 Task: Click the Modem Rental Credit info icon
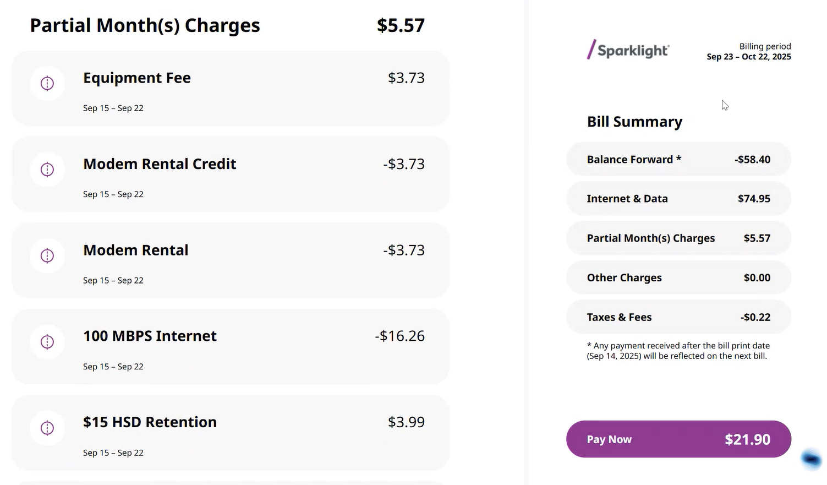[x=47, y=170]
